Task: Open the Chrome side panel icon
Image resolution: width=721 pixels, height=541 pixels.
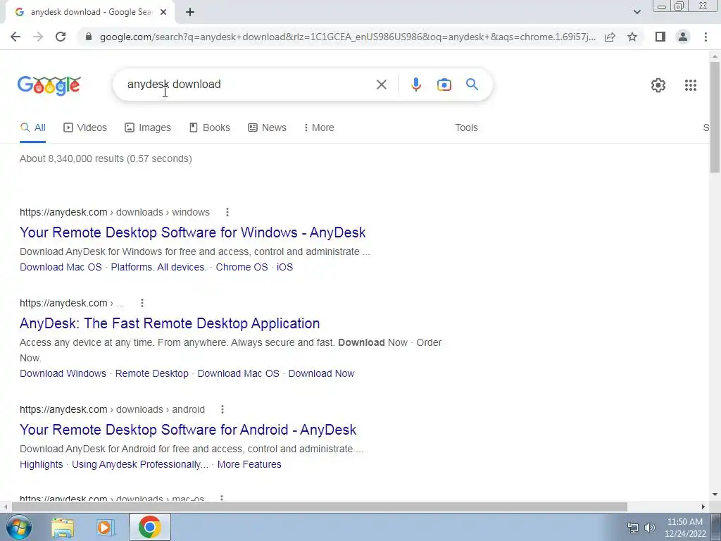Action: 660,37
